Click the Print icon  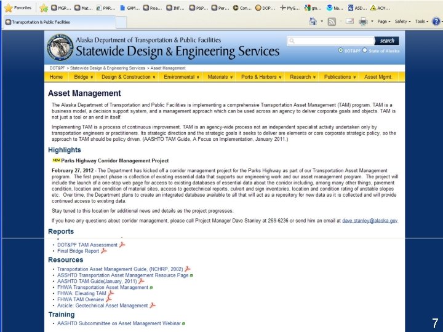pyautogui.click(x=363, y=22)
